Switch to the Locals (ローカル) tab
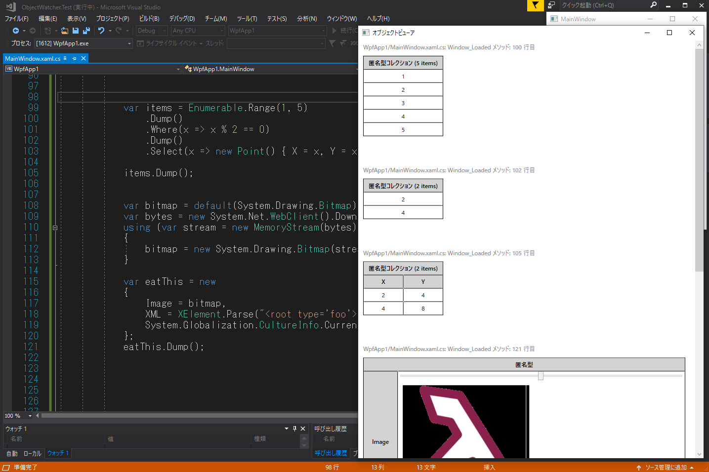Screen dimensions: 709x472 point(33,453)
